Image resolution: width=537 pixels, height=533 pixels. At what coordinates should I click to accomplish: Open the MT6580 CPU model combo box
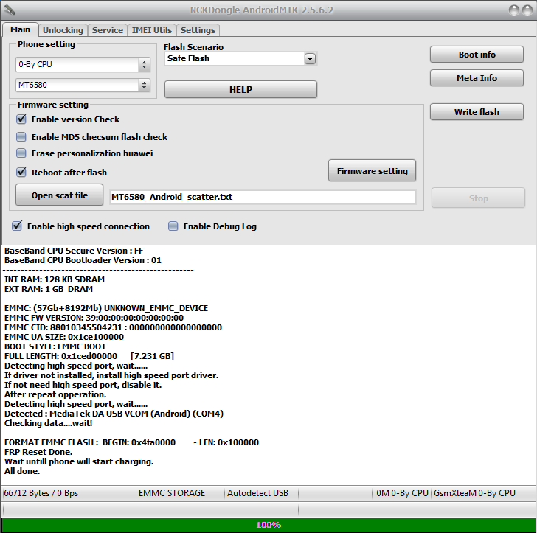[x=83, y=85]
